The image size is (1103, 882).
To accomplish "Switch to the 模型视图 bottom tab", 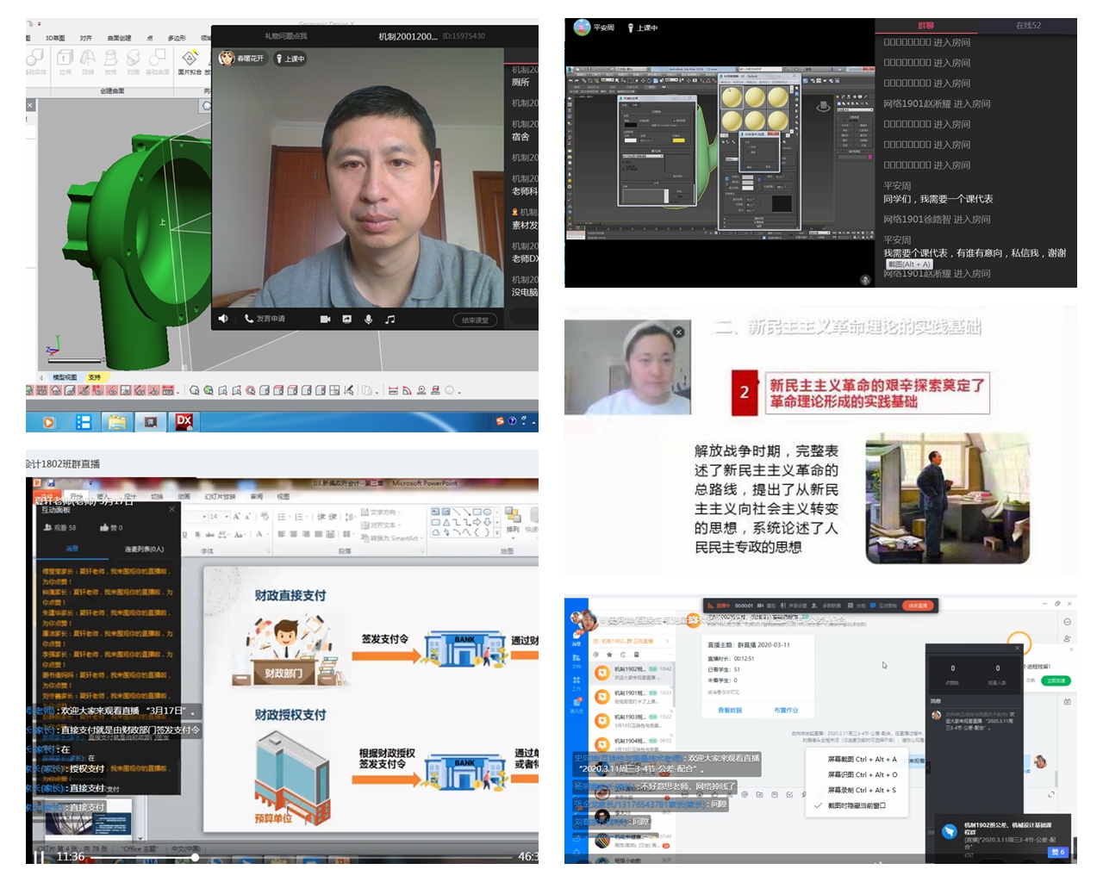I will coord(65,377).
